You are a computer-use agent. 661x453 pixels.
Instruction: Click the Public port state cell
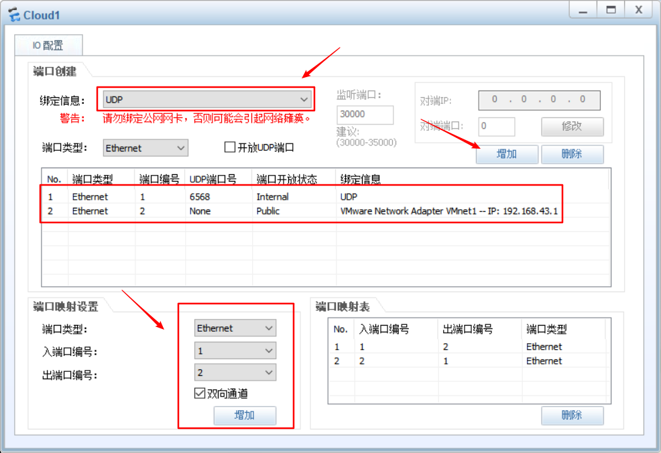[x=268, y=211]
